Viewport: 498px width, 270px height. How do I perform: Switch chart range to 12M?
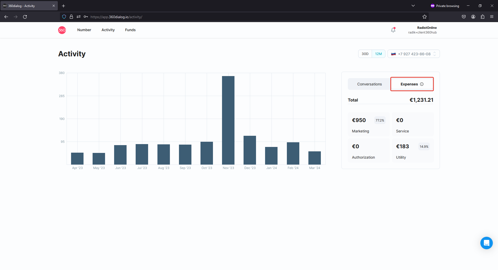pyautogui.click(x=378, y=54)
